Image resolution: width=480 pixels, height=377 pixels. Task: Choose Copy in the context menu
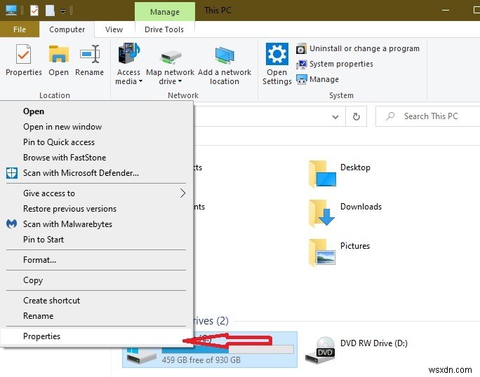pos(96,280)
